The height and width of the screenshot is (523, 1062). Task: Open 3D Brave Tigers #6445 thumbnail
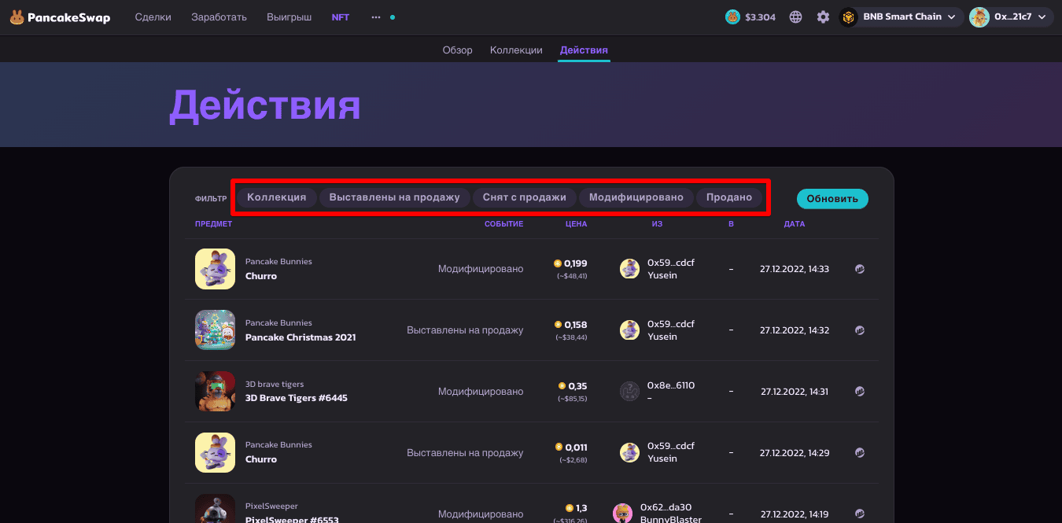[x=215, y=392]
